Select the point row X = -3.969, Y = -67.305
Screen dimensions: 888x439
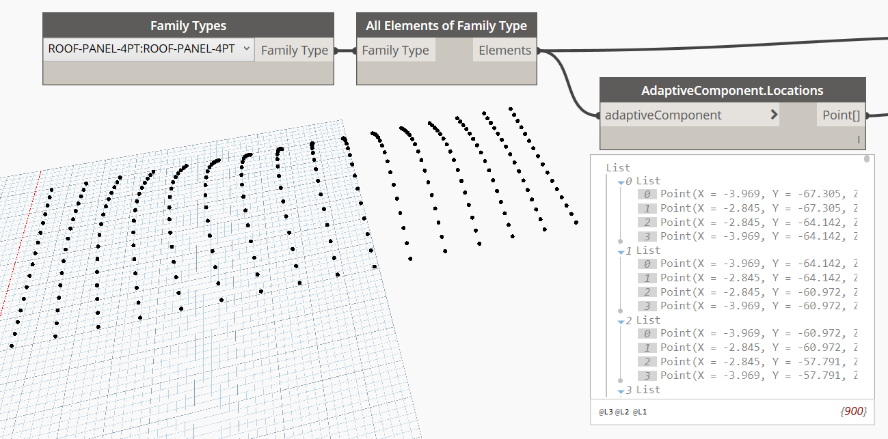pyautogui.click(x=747, y=194)
